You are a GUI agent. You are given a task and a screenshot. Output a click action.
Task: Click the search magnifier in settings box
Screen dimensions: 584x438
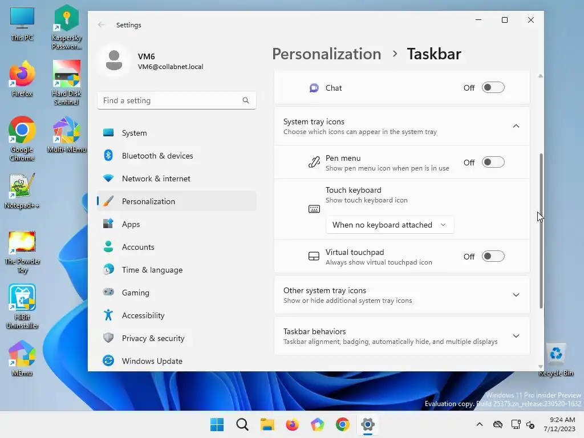coord(246,100)
